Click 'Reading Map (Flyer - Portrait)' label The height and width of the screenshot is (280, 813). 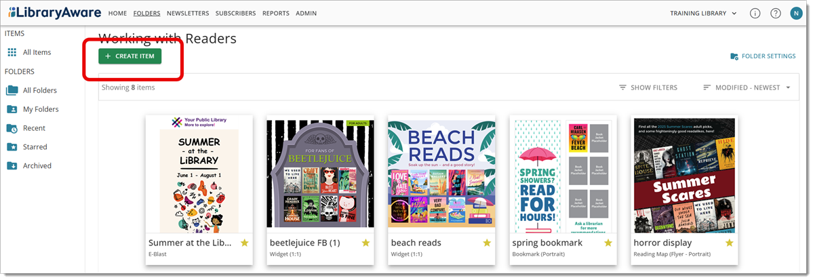672,254
